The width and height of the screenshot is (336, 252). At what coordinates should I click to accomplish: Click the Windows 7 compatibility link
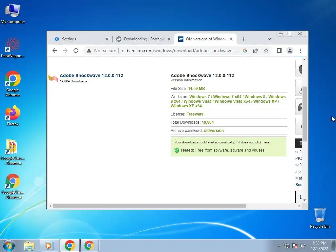pos(199,97)
